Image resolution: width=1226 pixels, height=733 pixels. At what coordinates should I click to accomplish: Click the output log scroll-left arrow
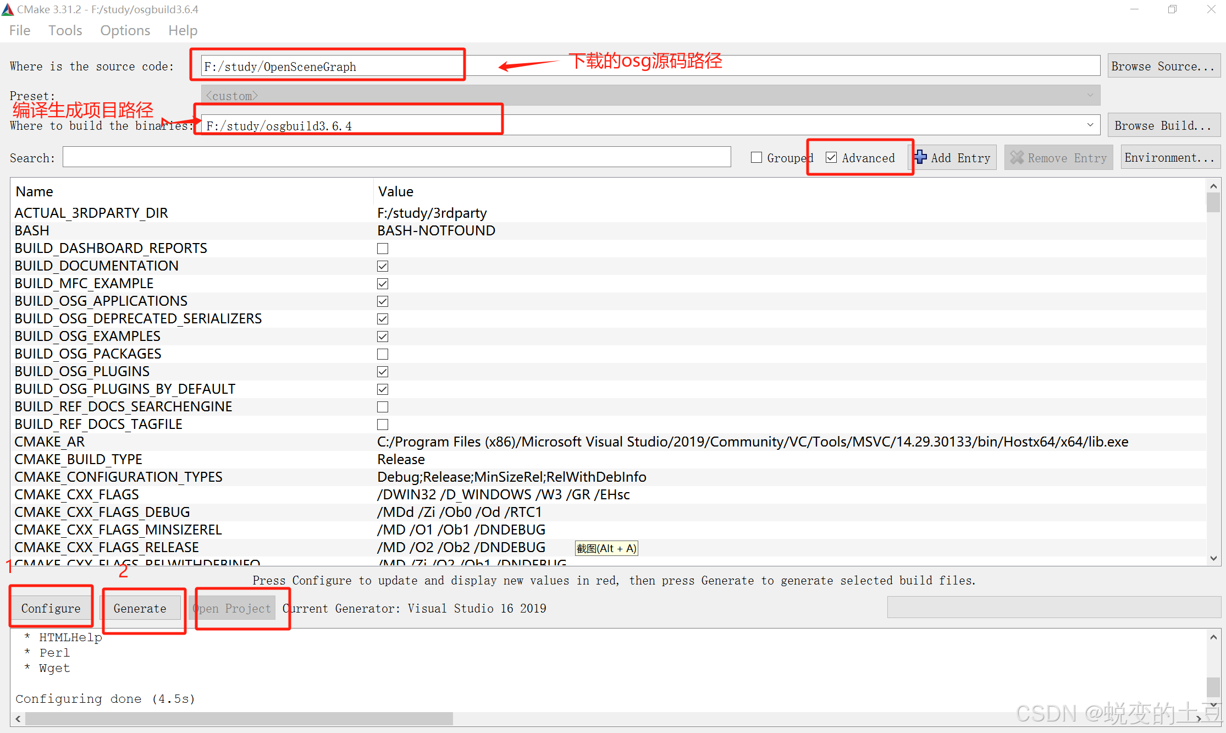(18, 719)
